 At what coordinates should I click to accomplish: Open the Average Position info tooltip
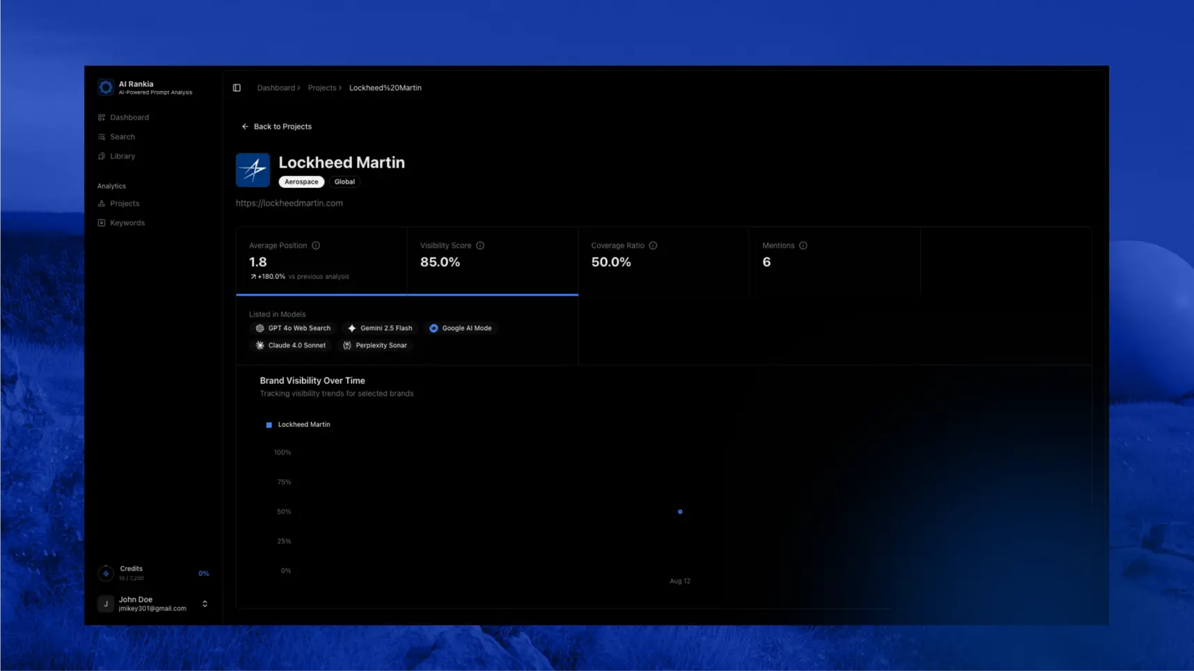(316, 245)
